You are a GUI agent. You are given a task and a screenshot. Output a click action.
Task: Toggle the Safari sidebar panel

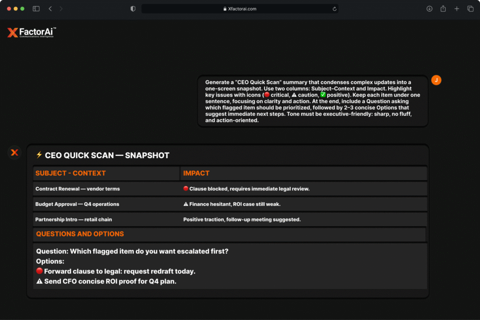[x=36, y=9]
